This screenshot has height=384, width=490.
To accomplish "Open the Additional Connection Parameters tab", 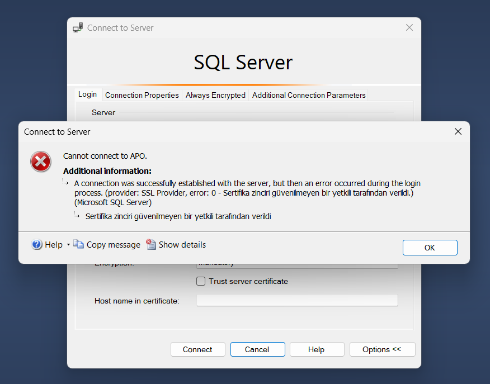I will point(308,95).
